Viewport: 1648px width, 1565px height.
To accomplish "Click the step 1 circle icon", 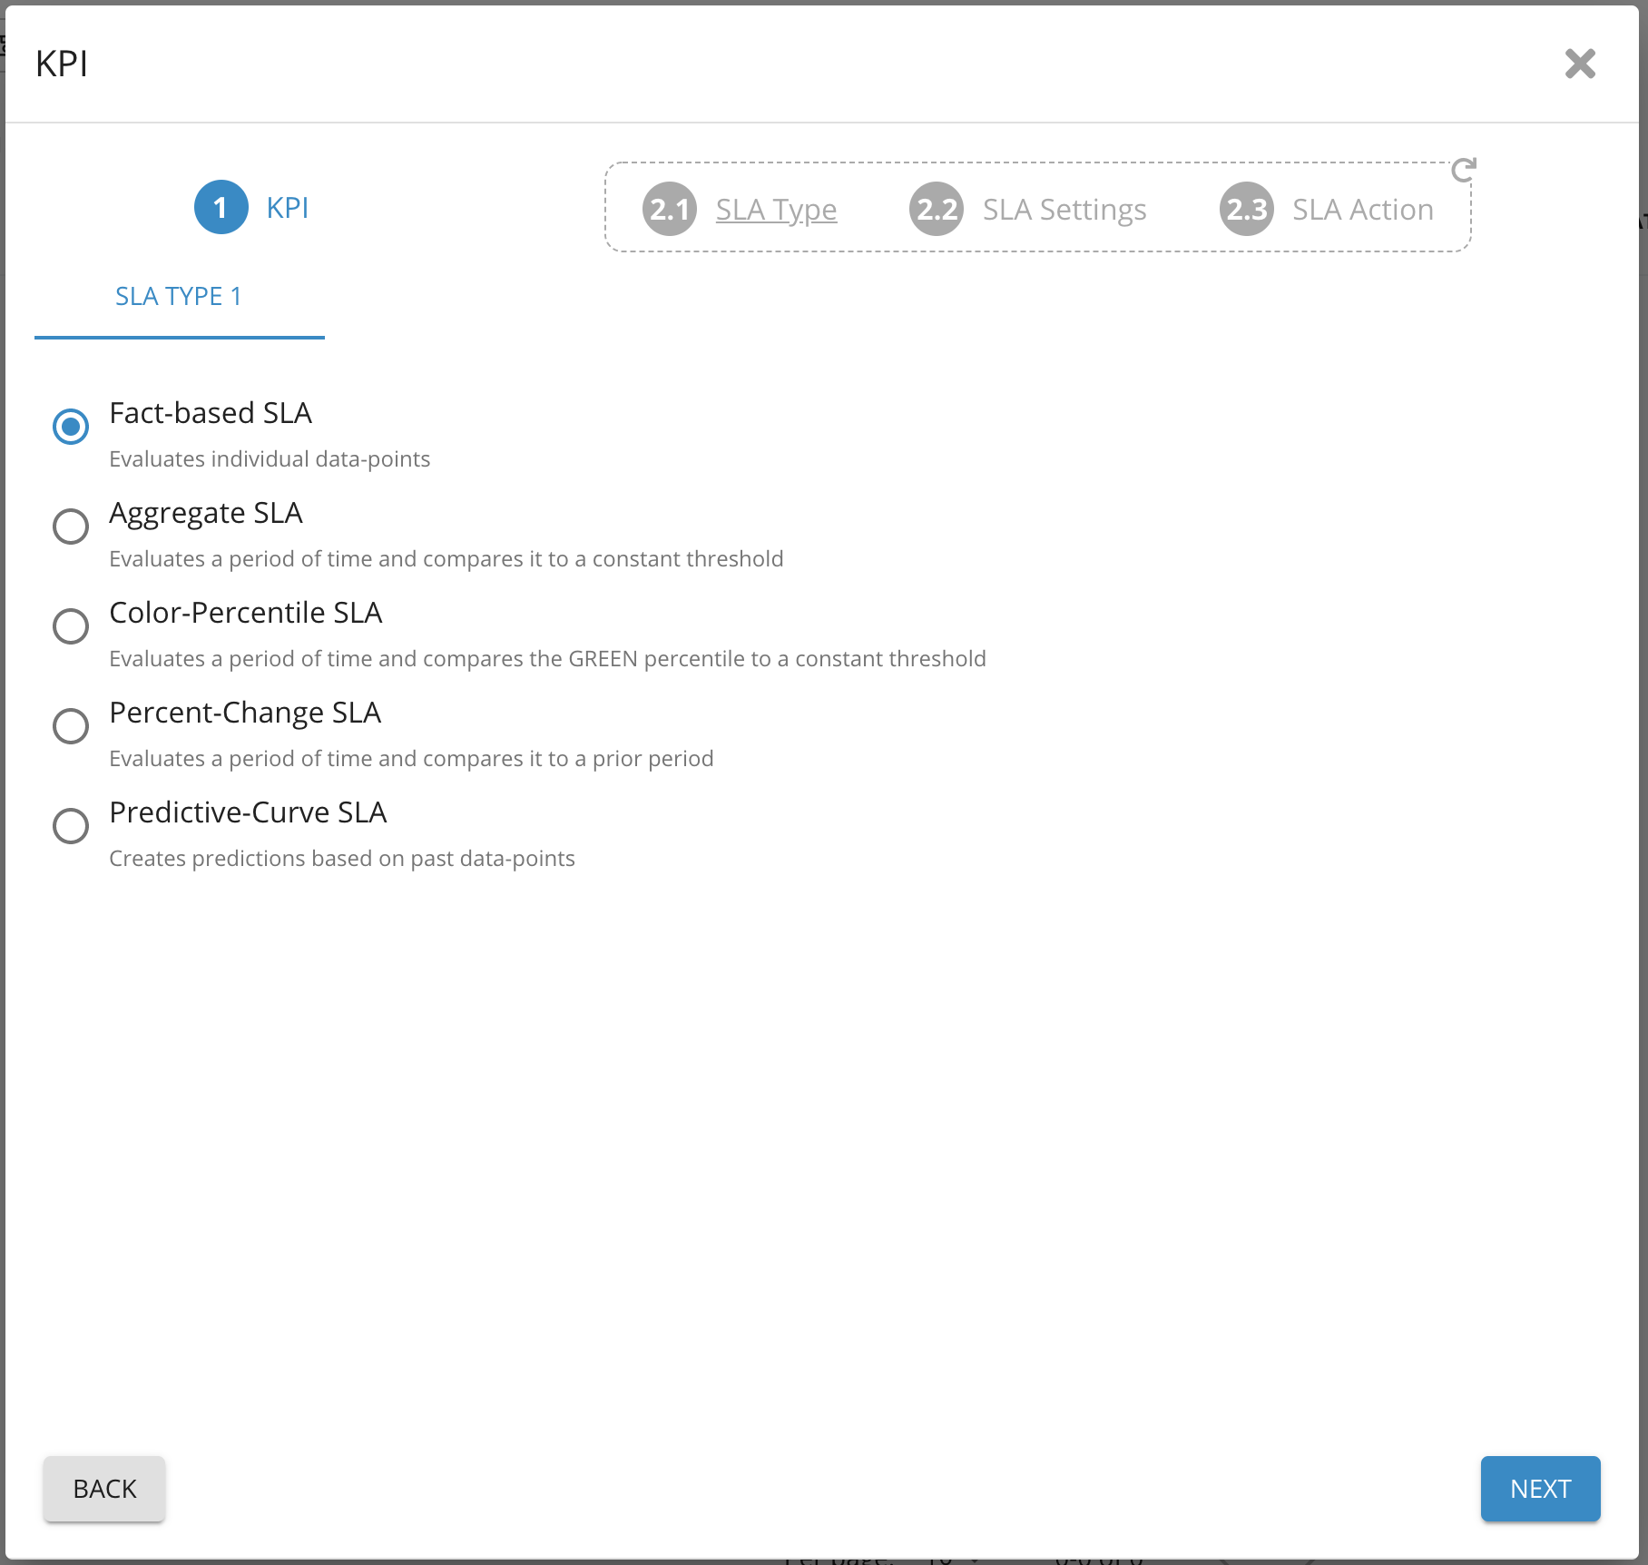I will pyautogui.click(x=221, y=208).
